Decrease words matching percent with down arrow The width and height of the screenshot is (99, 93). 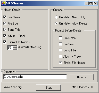(x=15, y=49)
